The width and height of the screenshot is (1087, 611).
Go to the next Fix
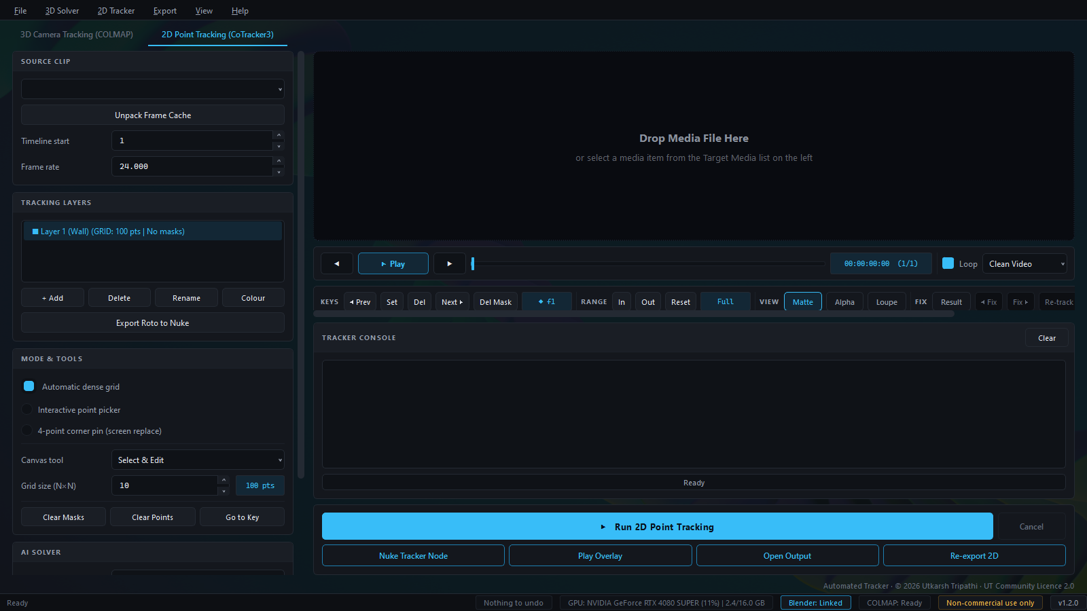pos(1020,302)
